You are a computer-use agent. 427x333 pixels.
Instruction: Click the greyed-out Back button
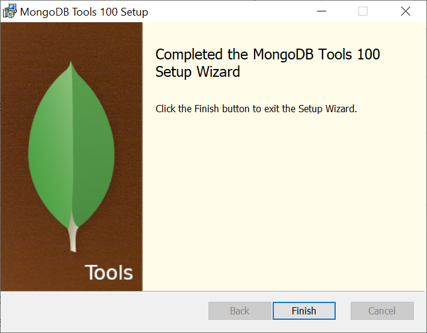pos(240,311)
